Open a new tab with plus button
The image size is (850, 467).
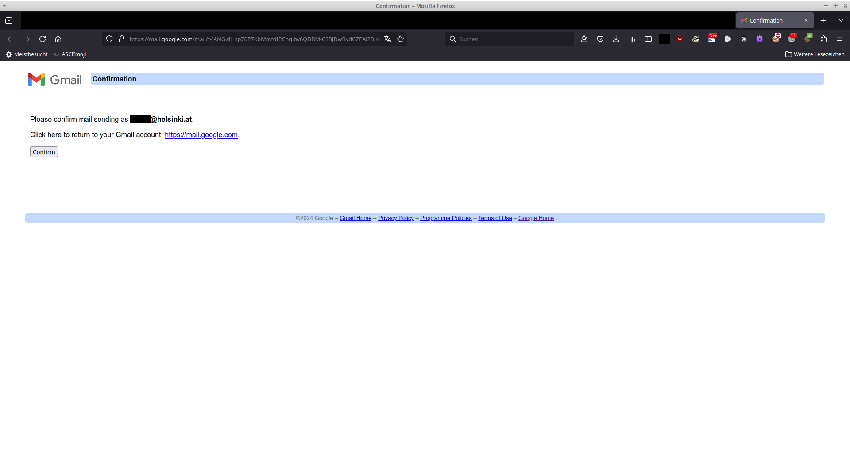click(823, 20)
